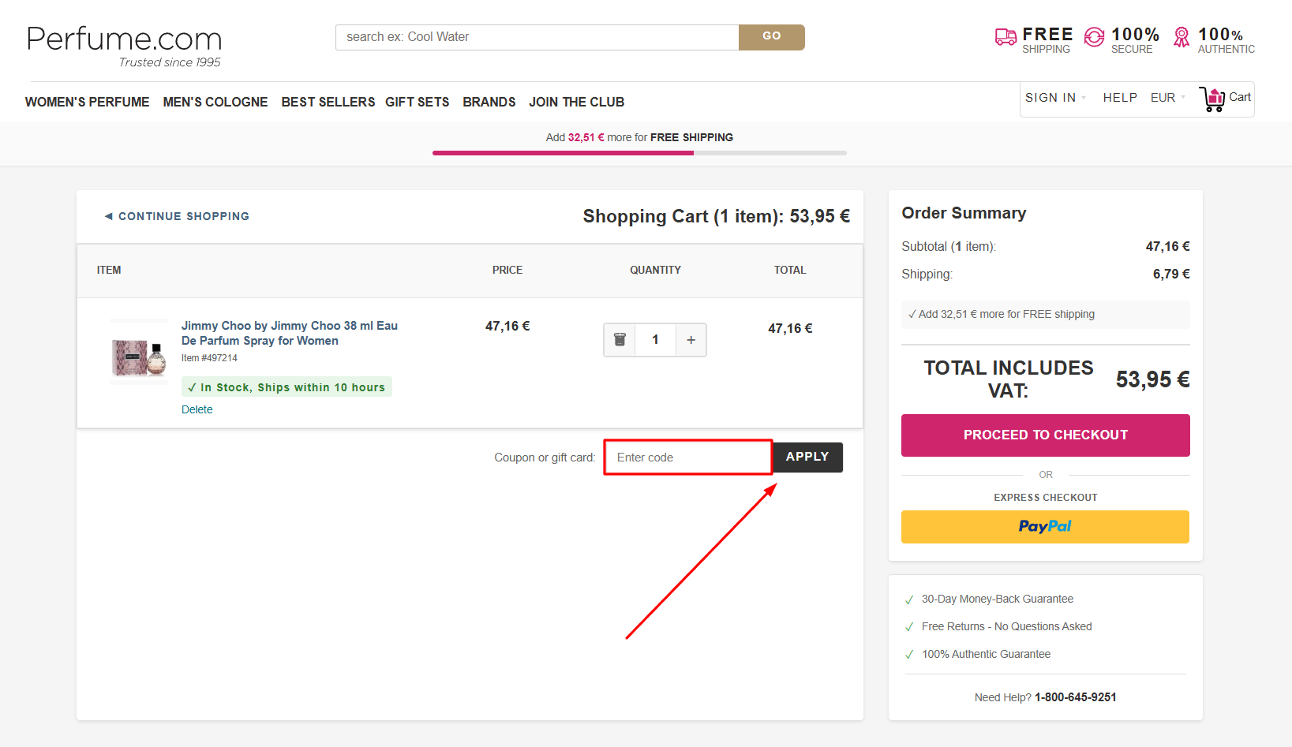Open the Help page
1292x747 pixels.
[x=1120, y=98]
